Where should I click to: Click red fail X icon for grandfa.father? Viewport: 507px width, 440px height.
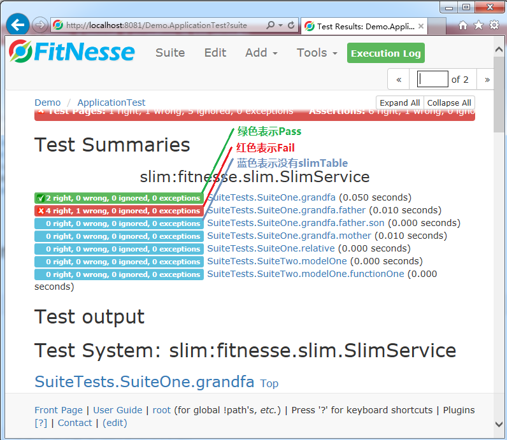click(x=41, y=211)
